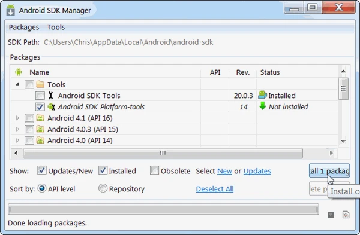Screen dimensions: 360x235
Task: Click the Name column header
Action: point(39,72)
